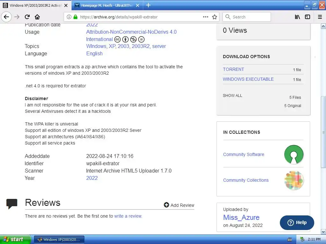Open the Community Collections thumbnail image
Image resolution: width=326 pixels, height=244 pixels.
[x=294, y=180]
